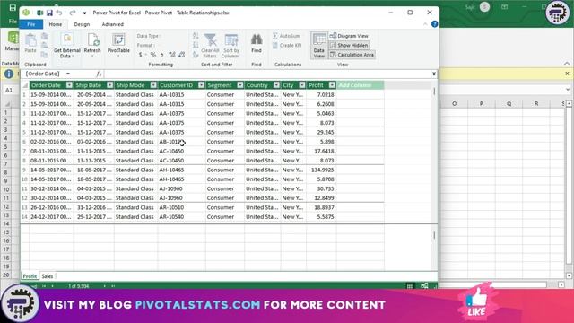Click Customer ID AR-10540 cell

coord(181,217)
